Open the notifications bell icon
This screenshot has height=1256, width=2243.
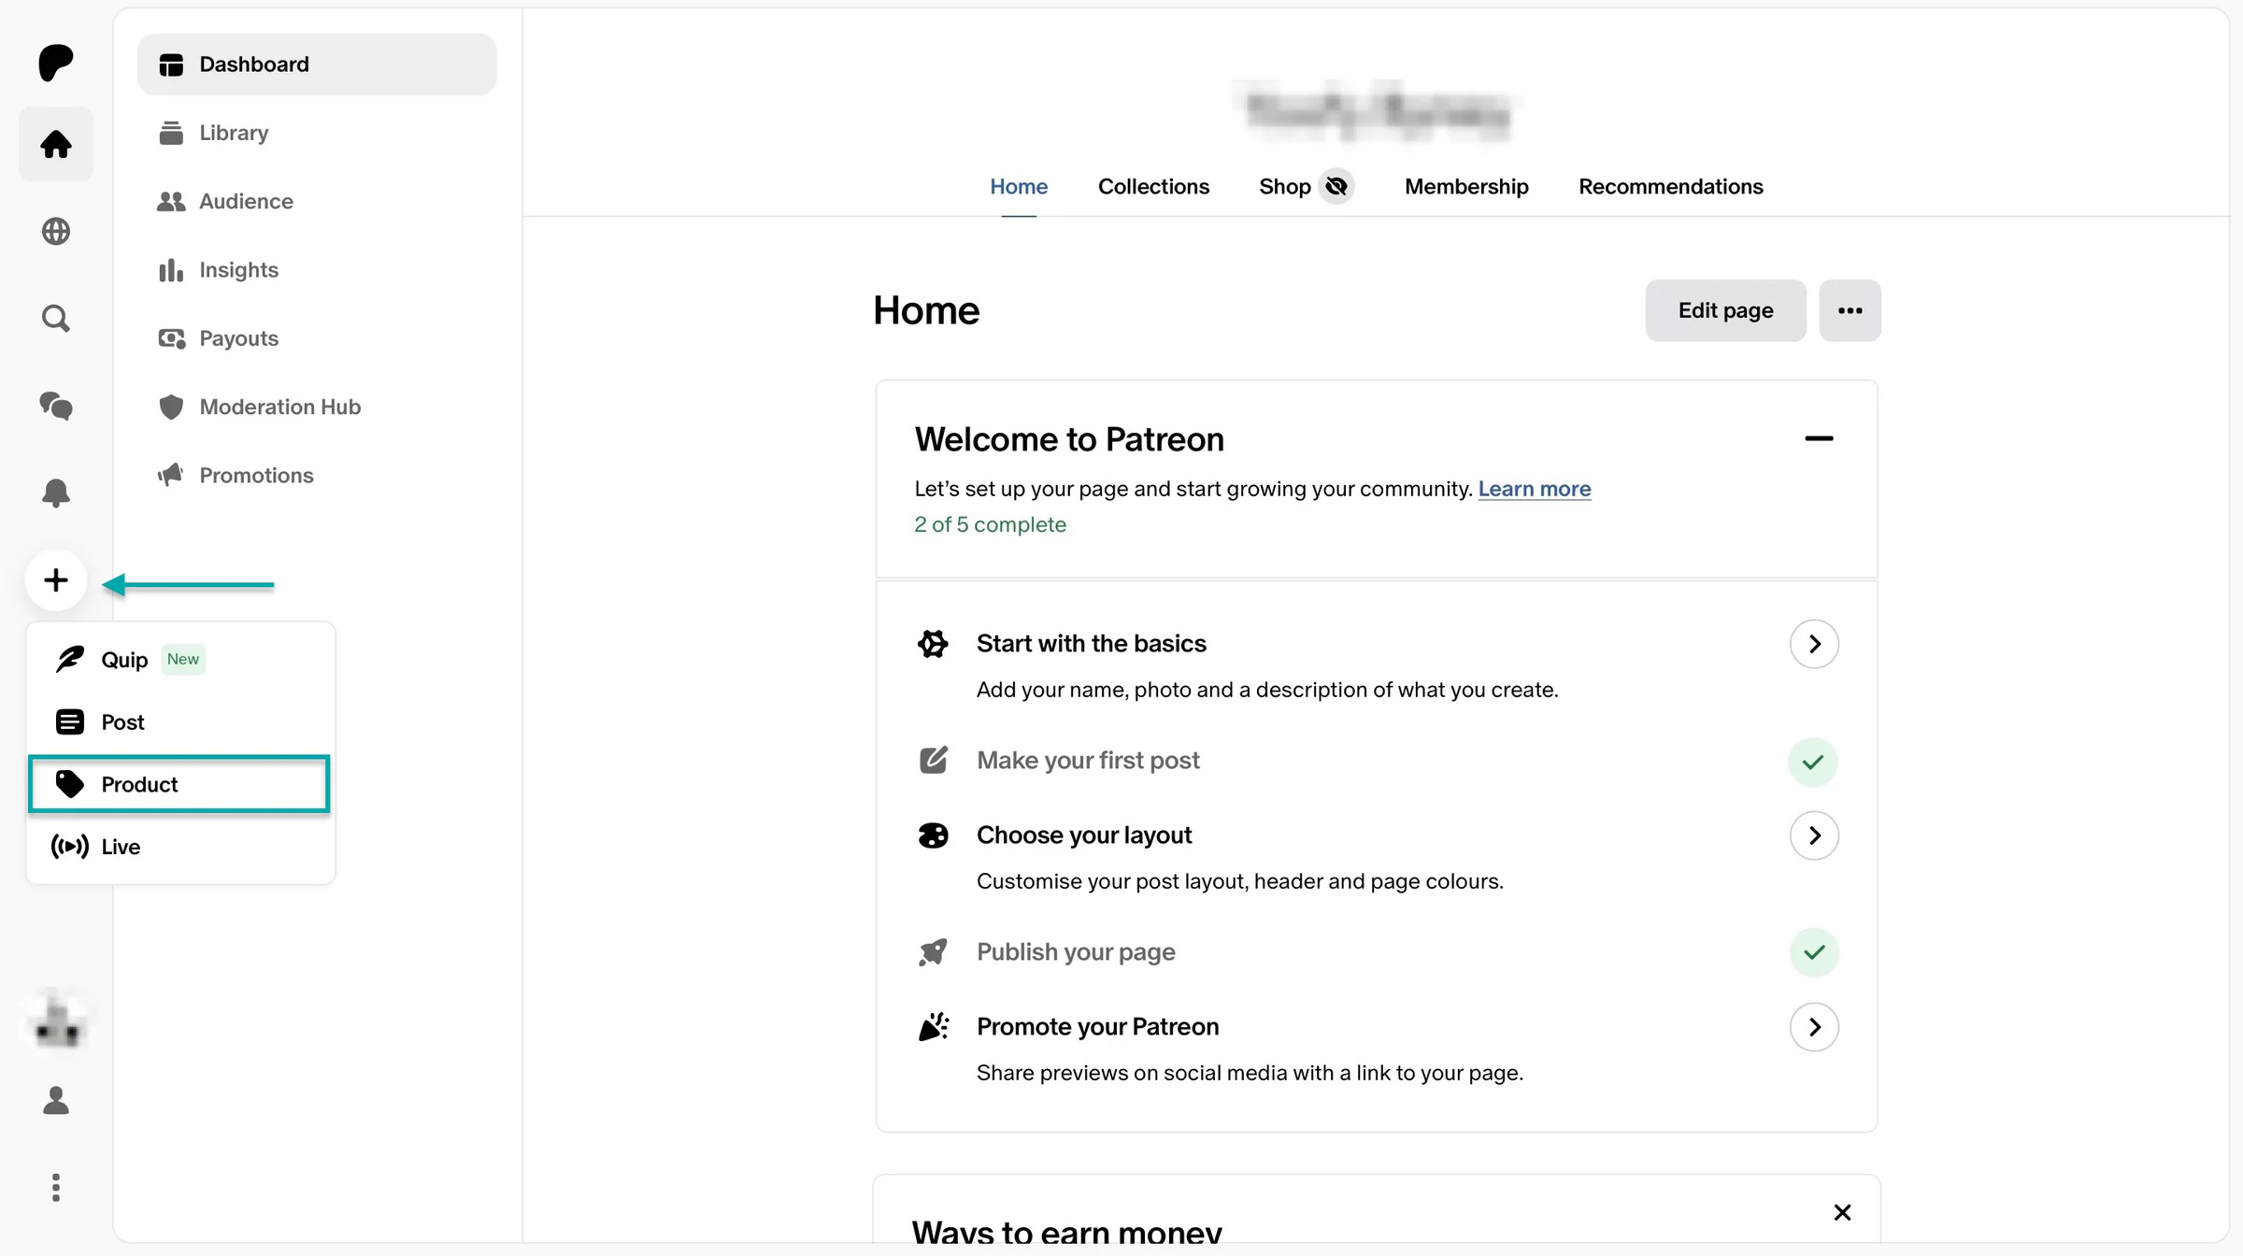56,492
